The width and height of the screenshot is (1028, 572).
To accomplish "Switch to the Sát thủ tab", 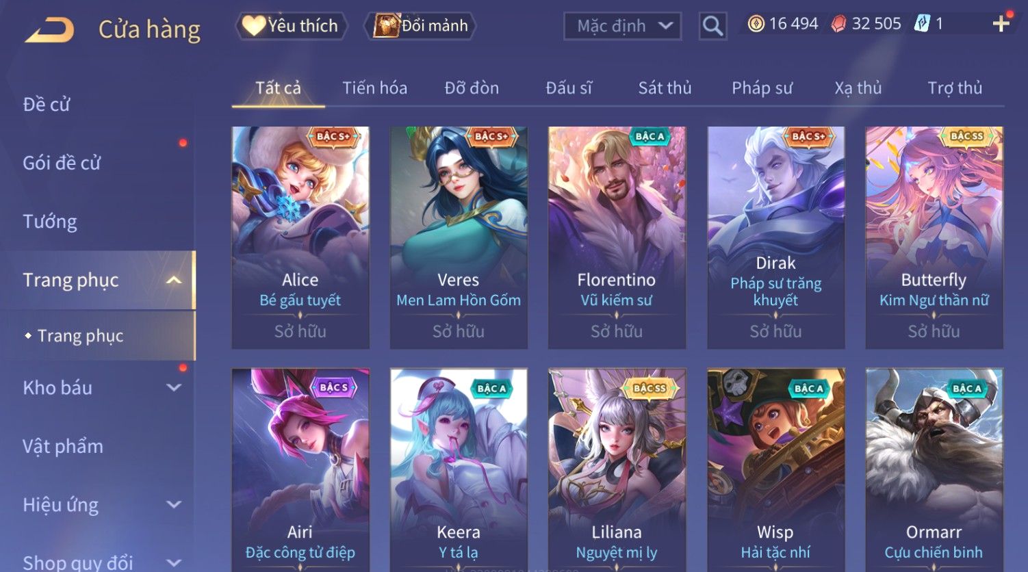I will (665, 88).
